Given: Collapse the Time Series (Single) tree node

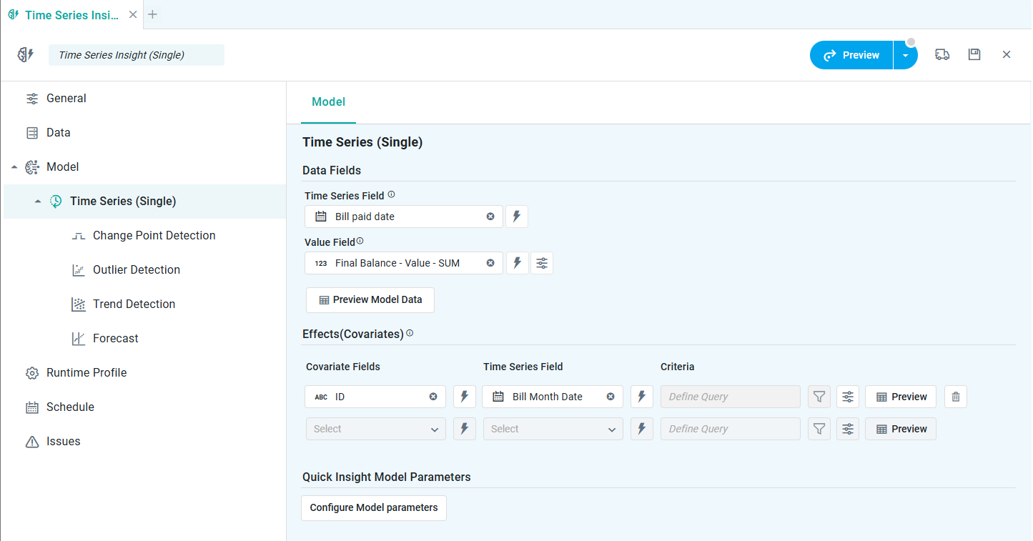Looking at the screenshot, I should click(38, 202).
